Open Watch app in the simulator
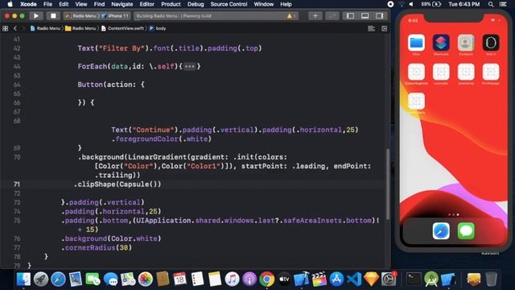Screen dimensions: 515x290 491,43
